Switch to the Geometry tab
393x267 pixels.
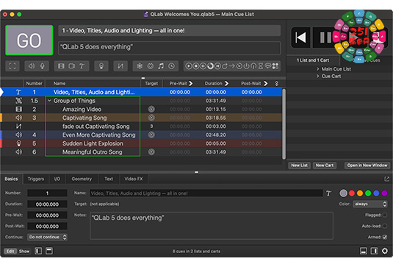point(82,179)
